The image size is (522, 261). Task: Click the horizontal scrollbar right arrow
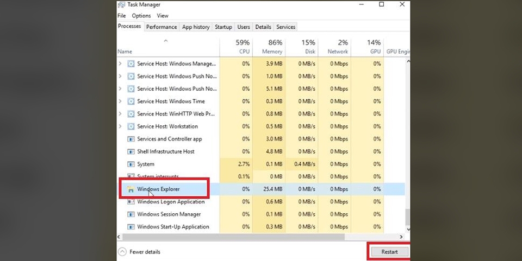tap(401, 237)
